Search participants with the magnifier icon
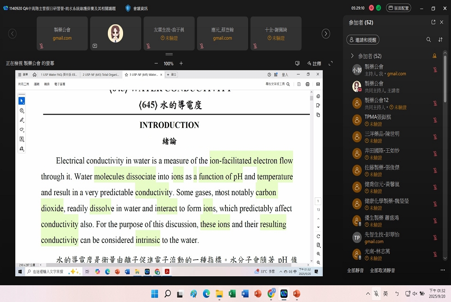This screenshot has width=451, height=302. 428,40
